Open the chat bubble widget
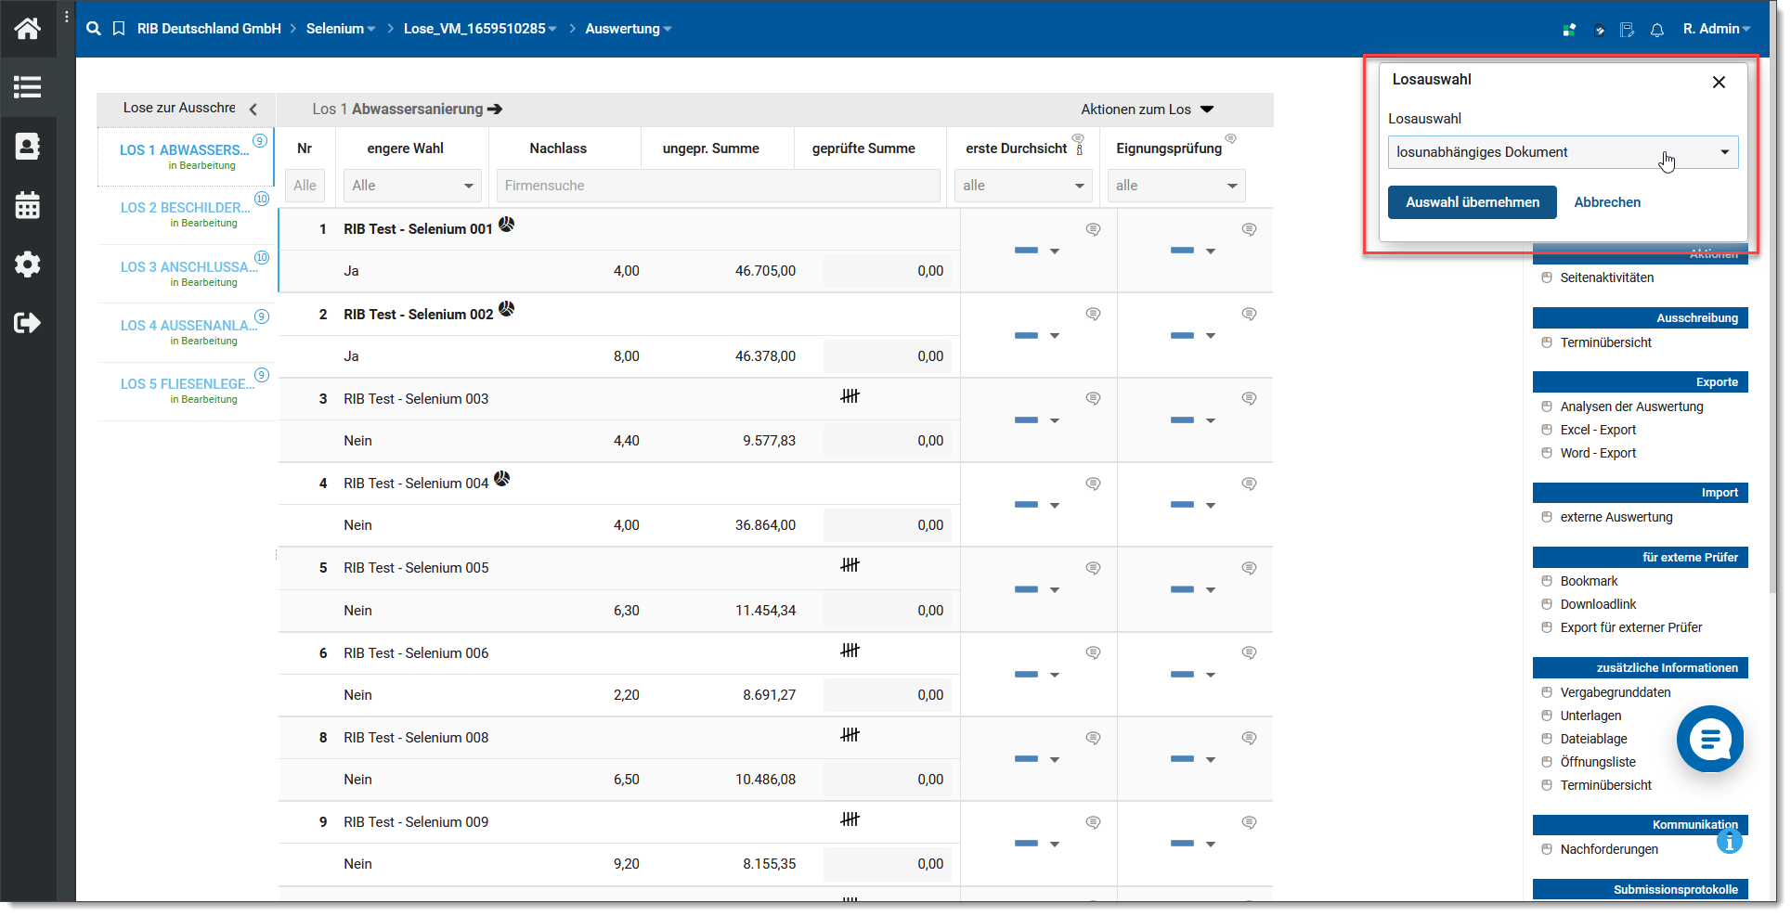Screen dimensions: 1791x916 tap(1710, 739)
